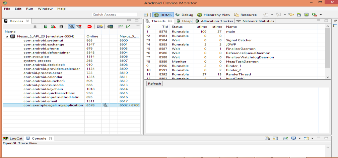Screen dimensions: 338x158
Task: Click the Refresh button under threads table
Action: click(x=154, y=84)
